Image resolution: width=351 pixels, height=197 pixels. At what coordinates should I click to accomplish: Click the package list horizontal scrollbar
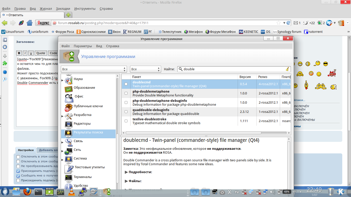[x=193, y=133]
